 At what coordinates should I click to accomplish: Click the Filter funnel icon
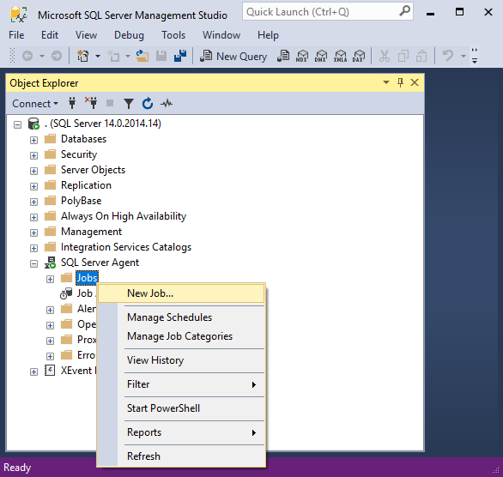(129, 104)
